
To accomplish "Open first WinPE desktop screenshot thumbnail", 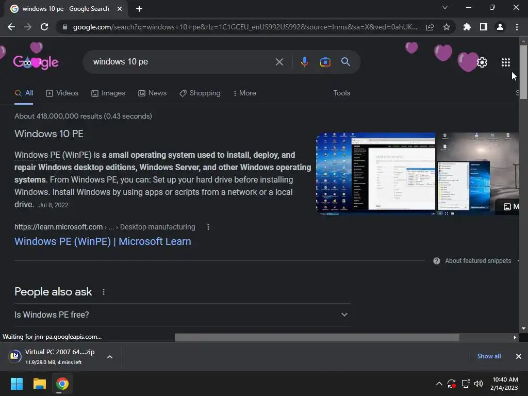I will (375, 173).
